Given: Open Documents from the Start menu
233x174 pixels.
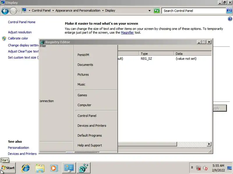Looking at the screenshot, I should [x=85, y=65].
